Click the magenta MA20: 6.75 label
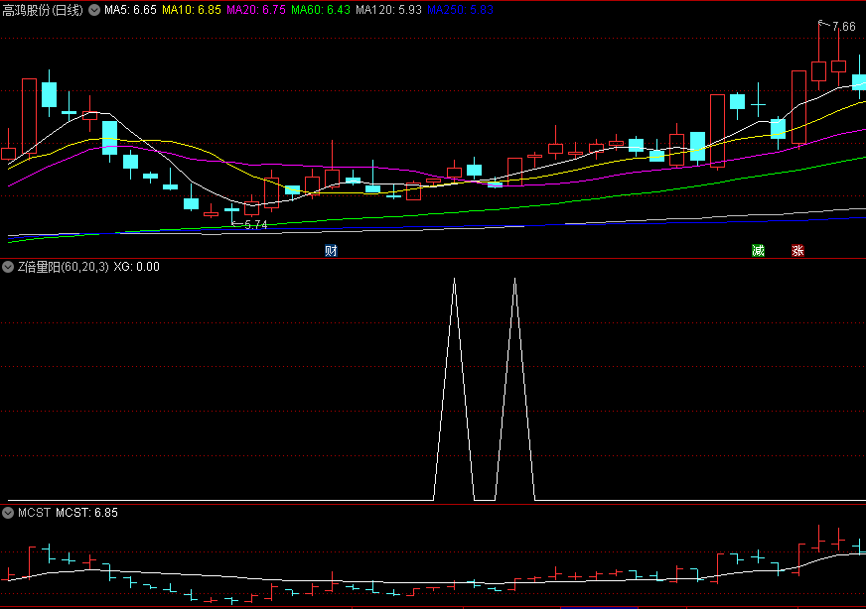 pyautogui.click(x=256, y=10)
